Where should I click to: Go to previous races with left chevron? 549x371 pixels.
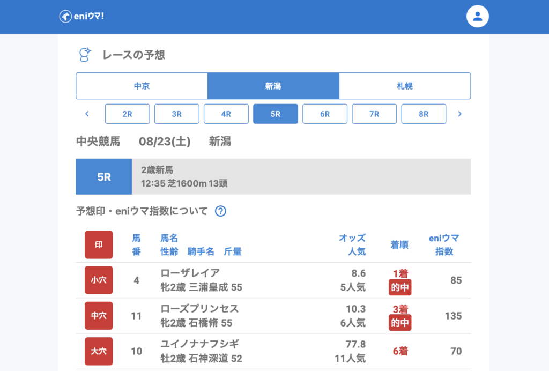coord(87,114)
